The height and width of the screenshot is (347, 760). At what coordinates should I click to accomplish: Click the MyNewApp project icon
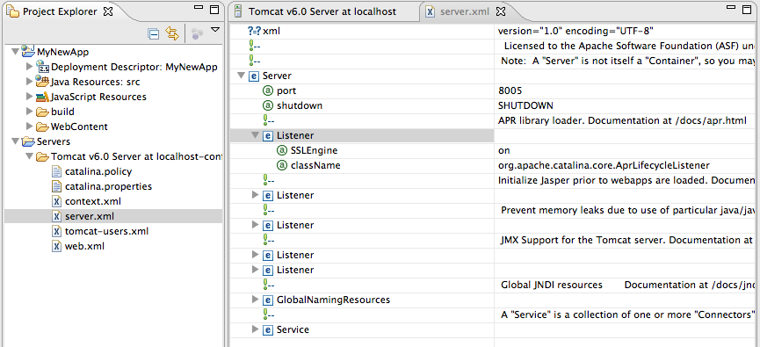coord(29,51)
